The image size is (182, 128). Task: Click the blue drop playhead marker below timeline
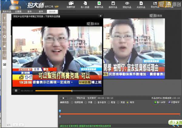(x=60, y=116)
